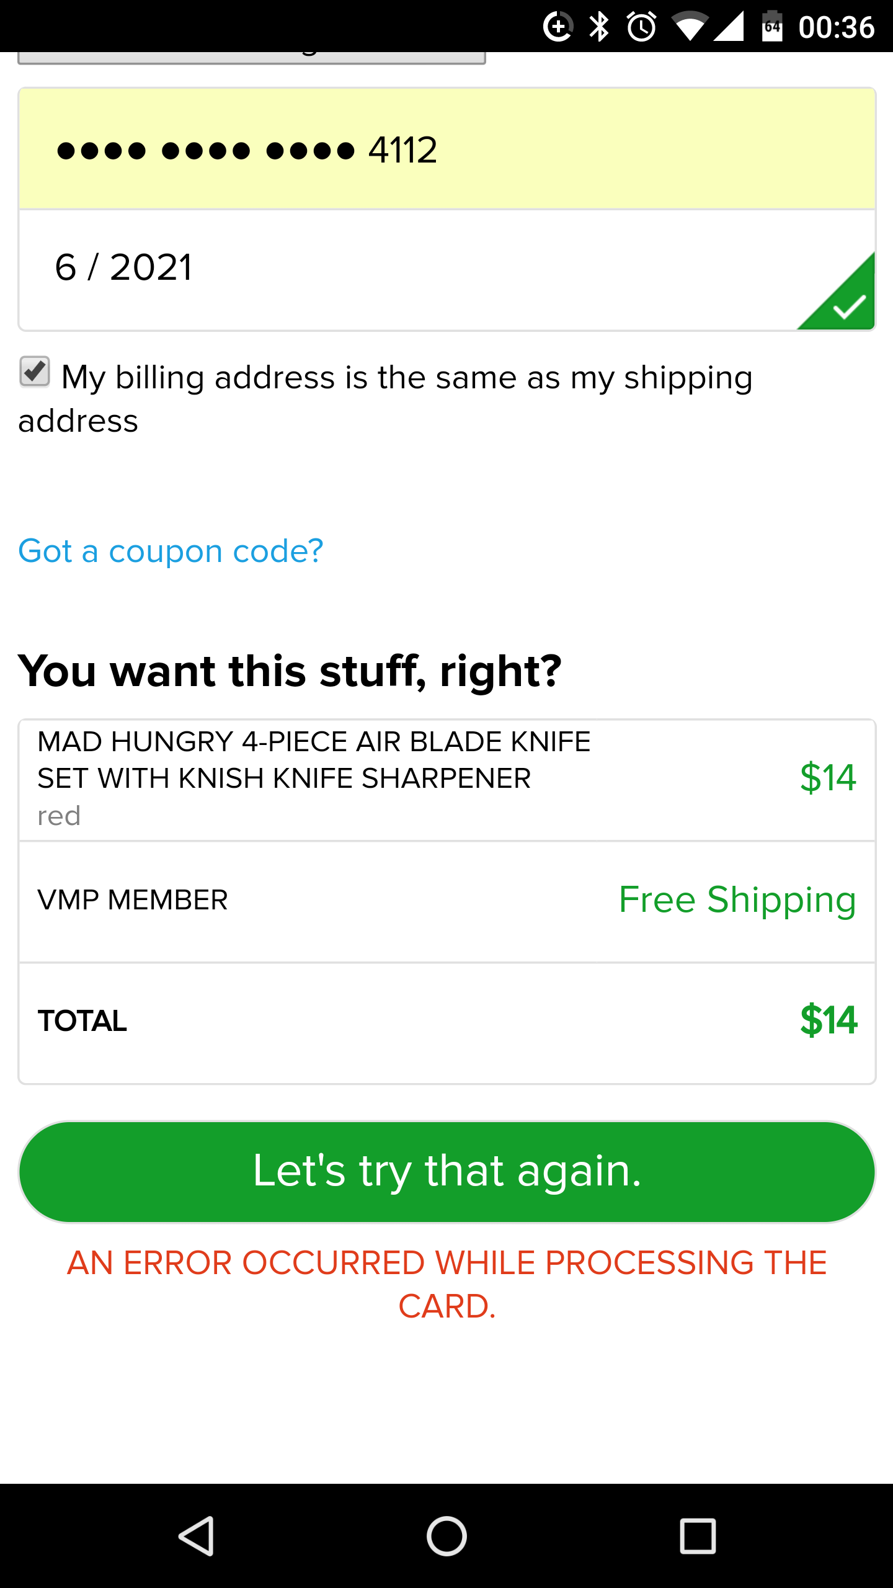The height and width of the screenshot is (1588, 893).
Task: Tap the battery level status icon
Action: [x=772, y=27]
